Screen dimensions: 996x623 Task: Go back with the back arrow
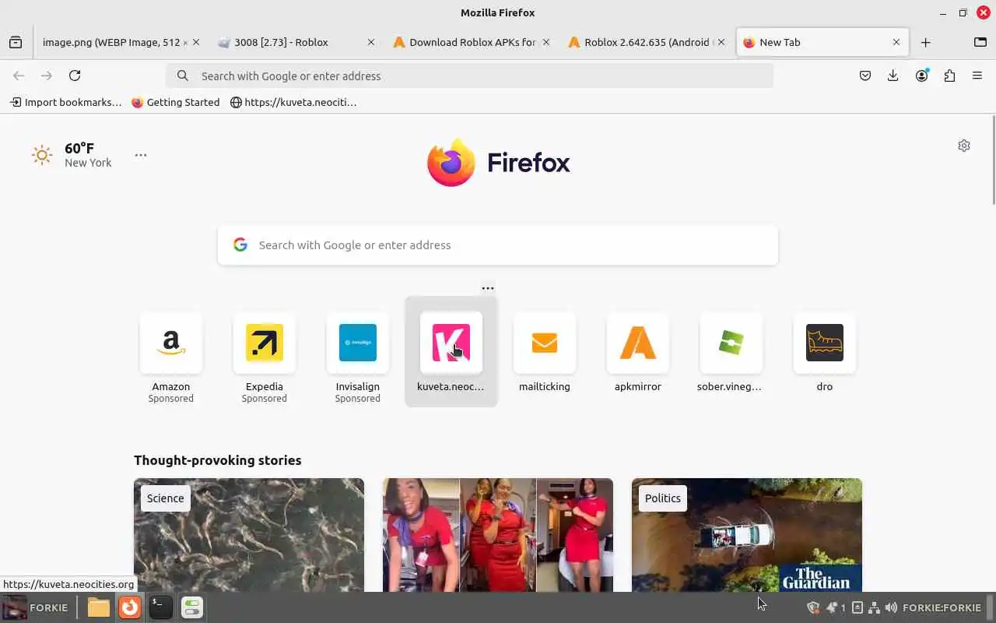click(x=19, y=76)
